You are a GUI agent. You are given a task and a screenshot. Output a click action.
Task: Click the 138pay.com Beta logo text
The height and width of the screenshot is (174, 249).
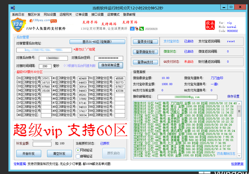43,20
